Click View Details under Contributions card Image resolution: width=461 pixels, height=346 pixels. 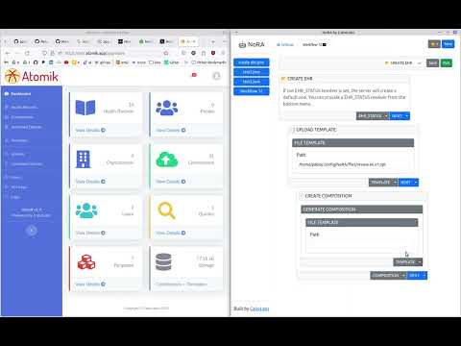(x=171, y=182)
